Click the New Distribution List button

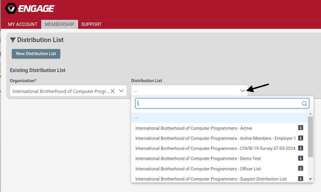click(36, 54)
